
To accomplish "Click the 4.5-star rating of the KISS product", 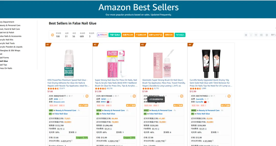I will click(x=53, y=89).
